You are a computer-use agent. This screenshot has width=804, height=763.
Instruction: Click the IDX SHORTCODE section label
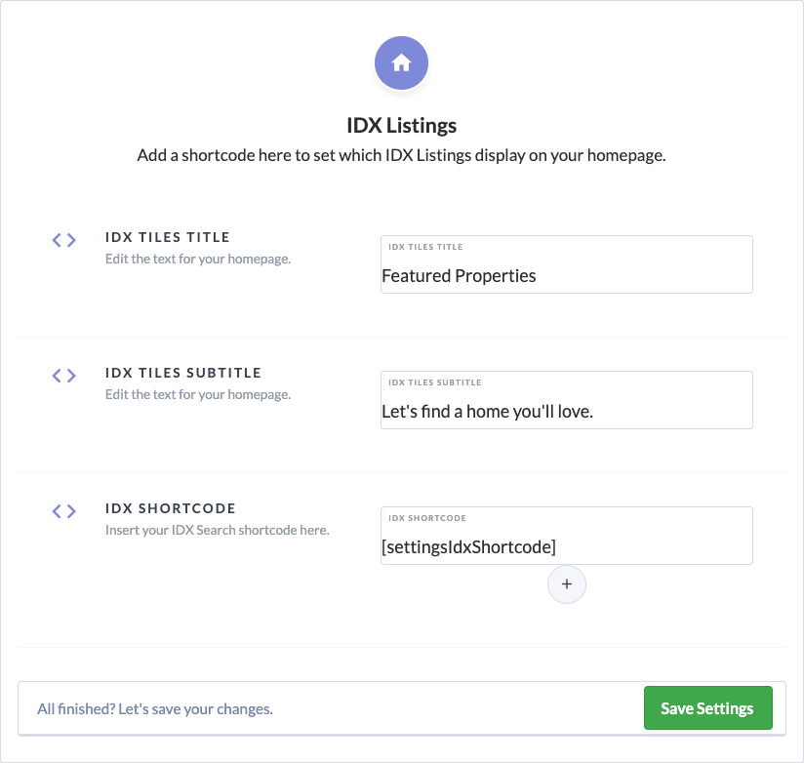pos(170,508)
